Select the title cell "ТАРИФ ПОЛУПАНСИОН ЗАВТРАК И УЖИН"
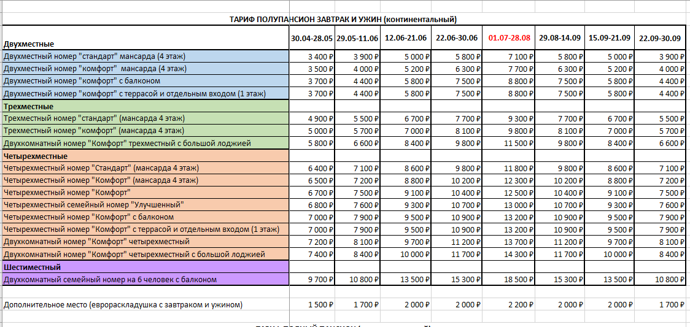The image size is (690, 327). (x=343, y=20)
